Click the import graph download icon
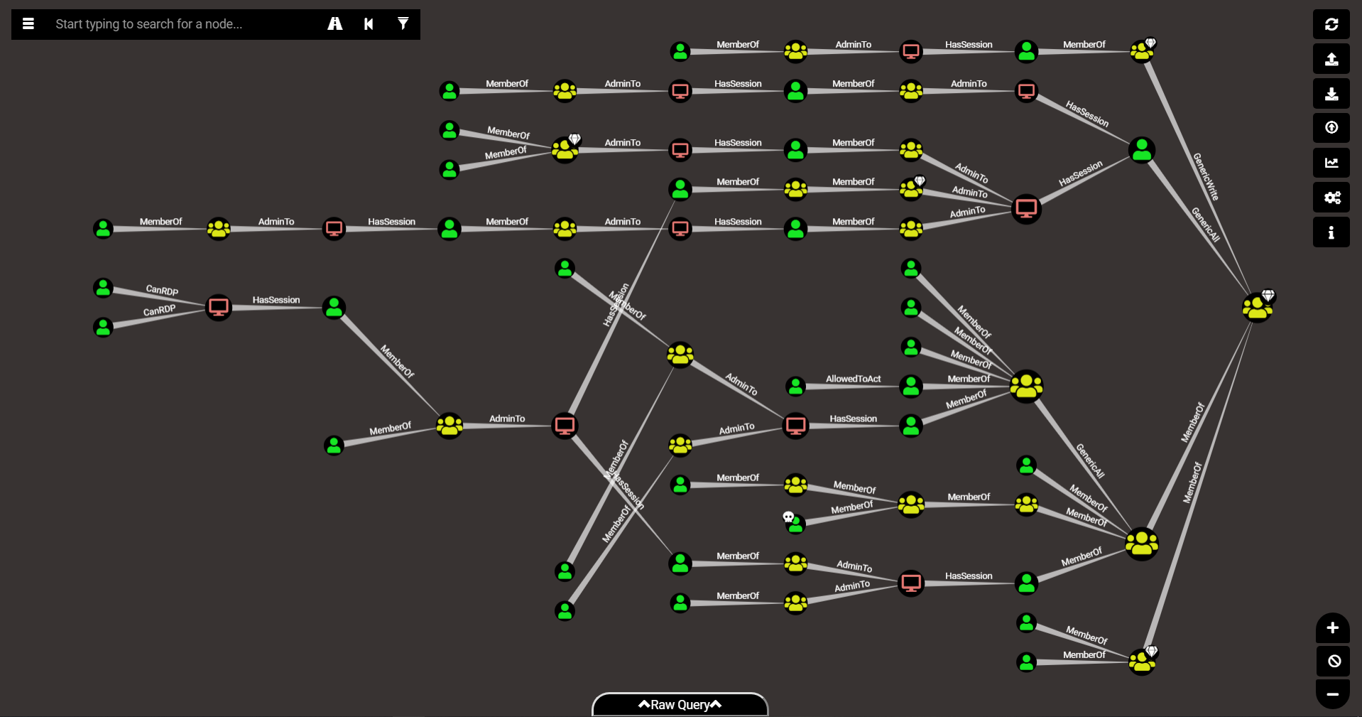This screenshot has height=717, width=1362. point(1331,94)
